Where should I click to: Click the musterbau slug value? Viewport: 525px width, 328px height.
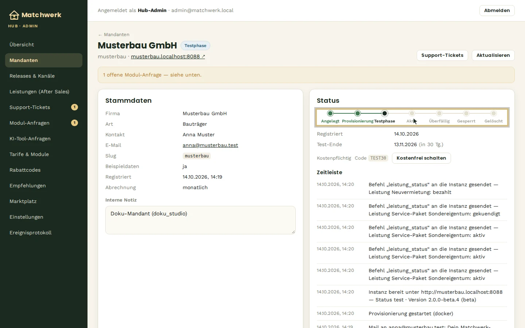197,156
